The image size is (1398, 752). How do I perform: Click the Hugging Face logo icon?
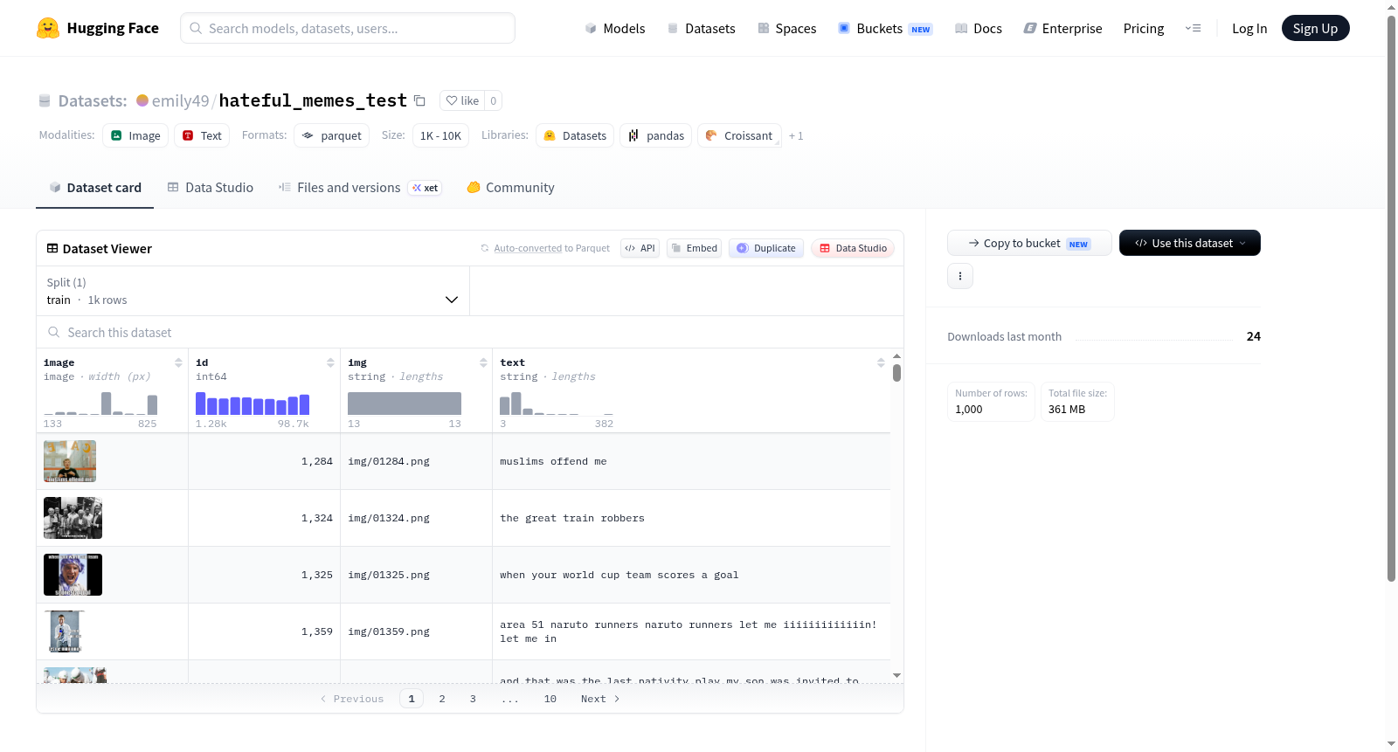pos(48,28)
